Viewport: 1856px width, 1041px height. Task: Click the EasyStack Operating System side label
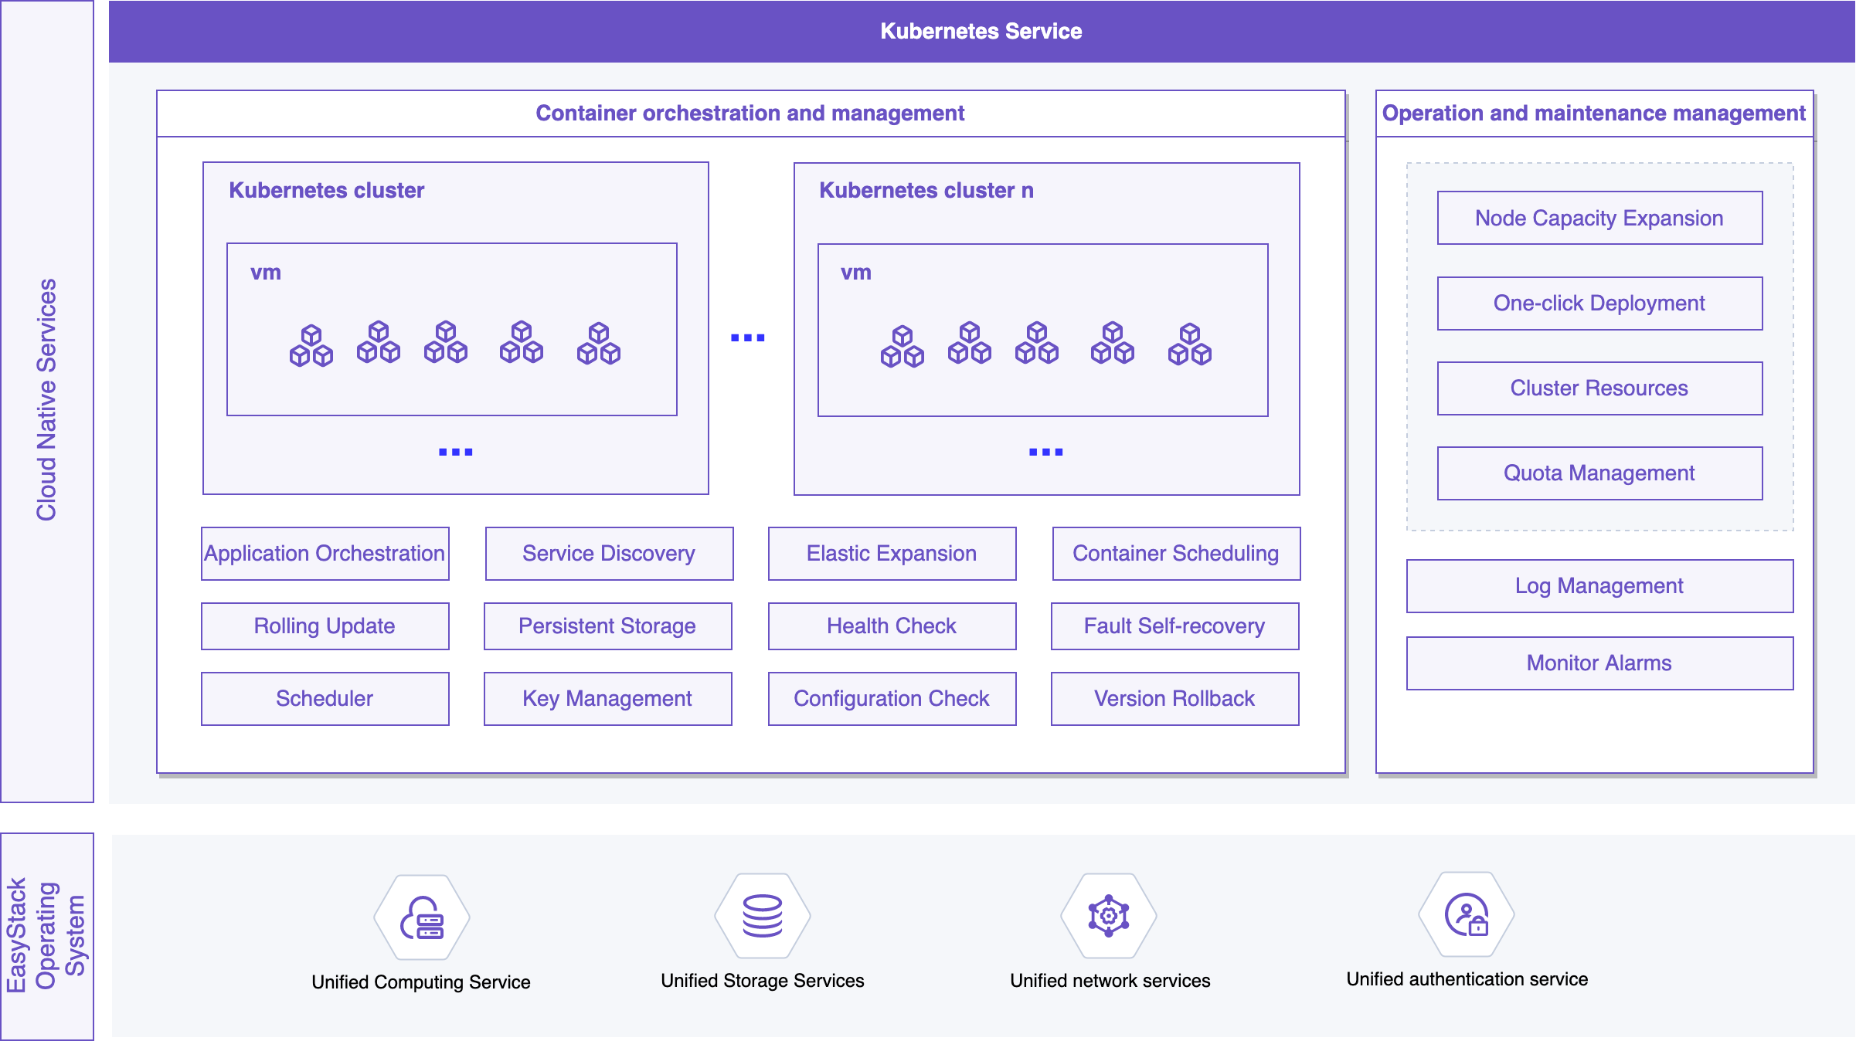pyautogui.click(x=47, y=935)
